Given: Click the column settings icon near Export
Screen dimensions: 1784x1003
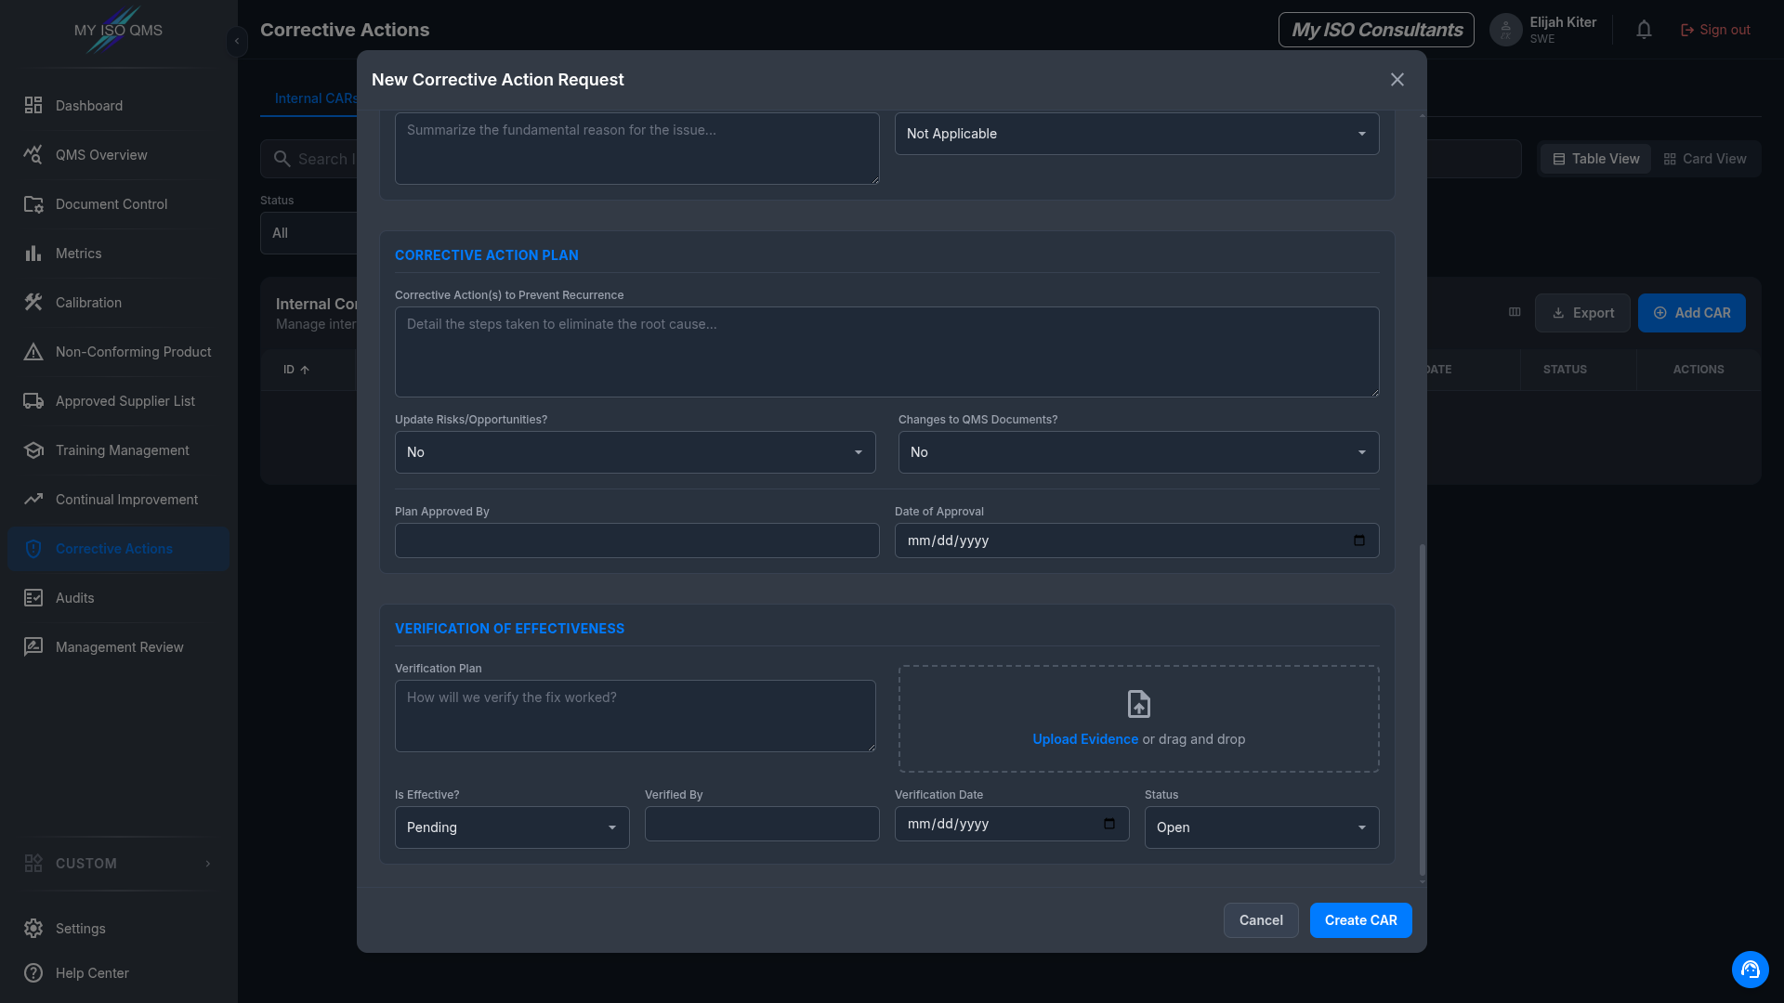Looking at the screenshot, I should 1515,313.
